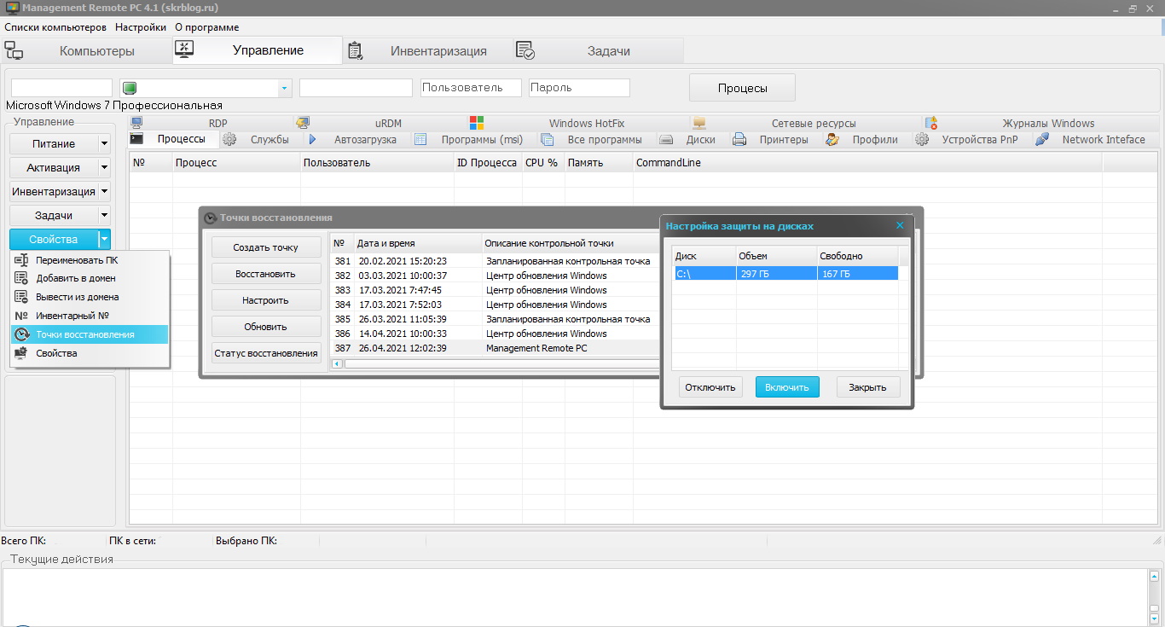Click the Вывести из домена menu icon

pos(21,297)
